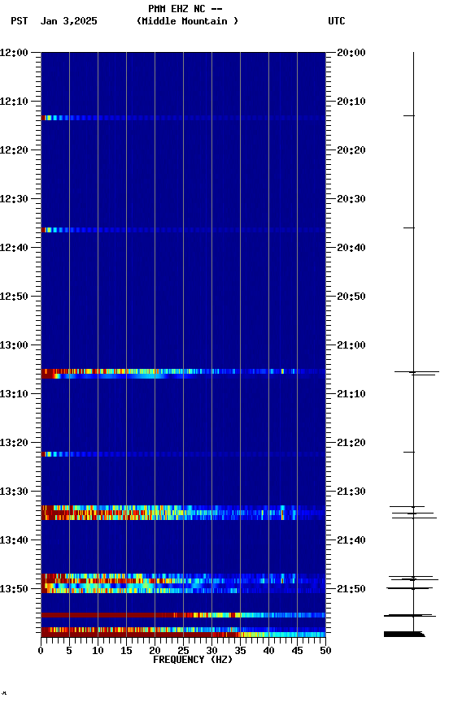The width and height of the screenshot is (449, 702).
Task: Click the UTC time label '20:30'
Action: 351,199
